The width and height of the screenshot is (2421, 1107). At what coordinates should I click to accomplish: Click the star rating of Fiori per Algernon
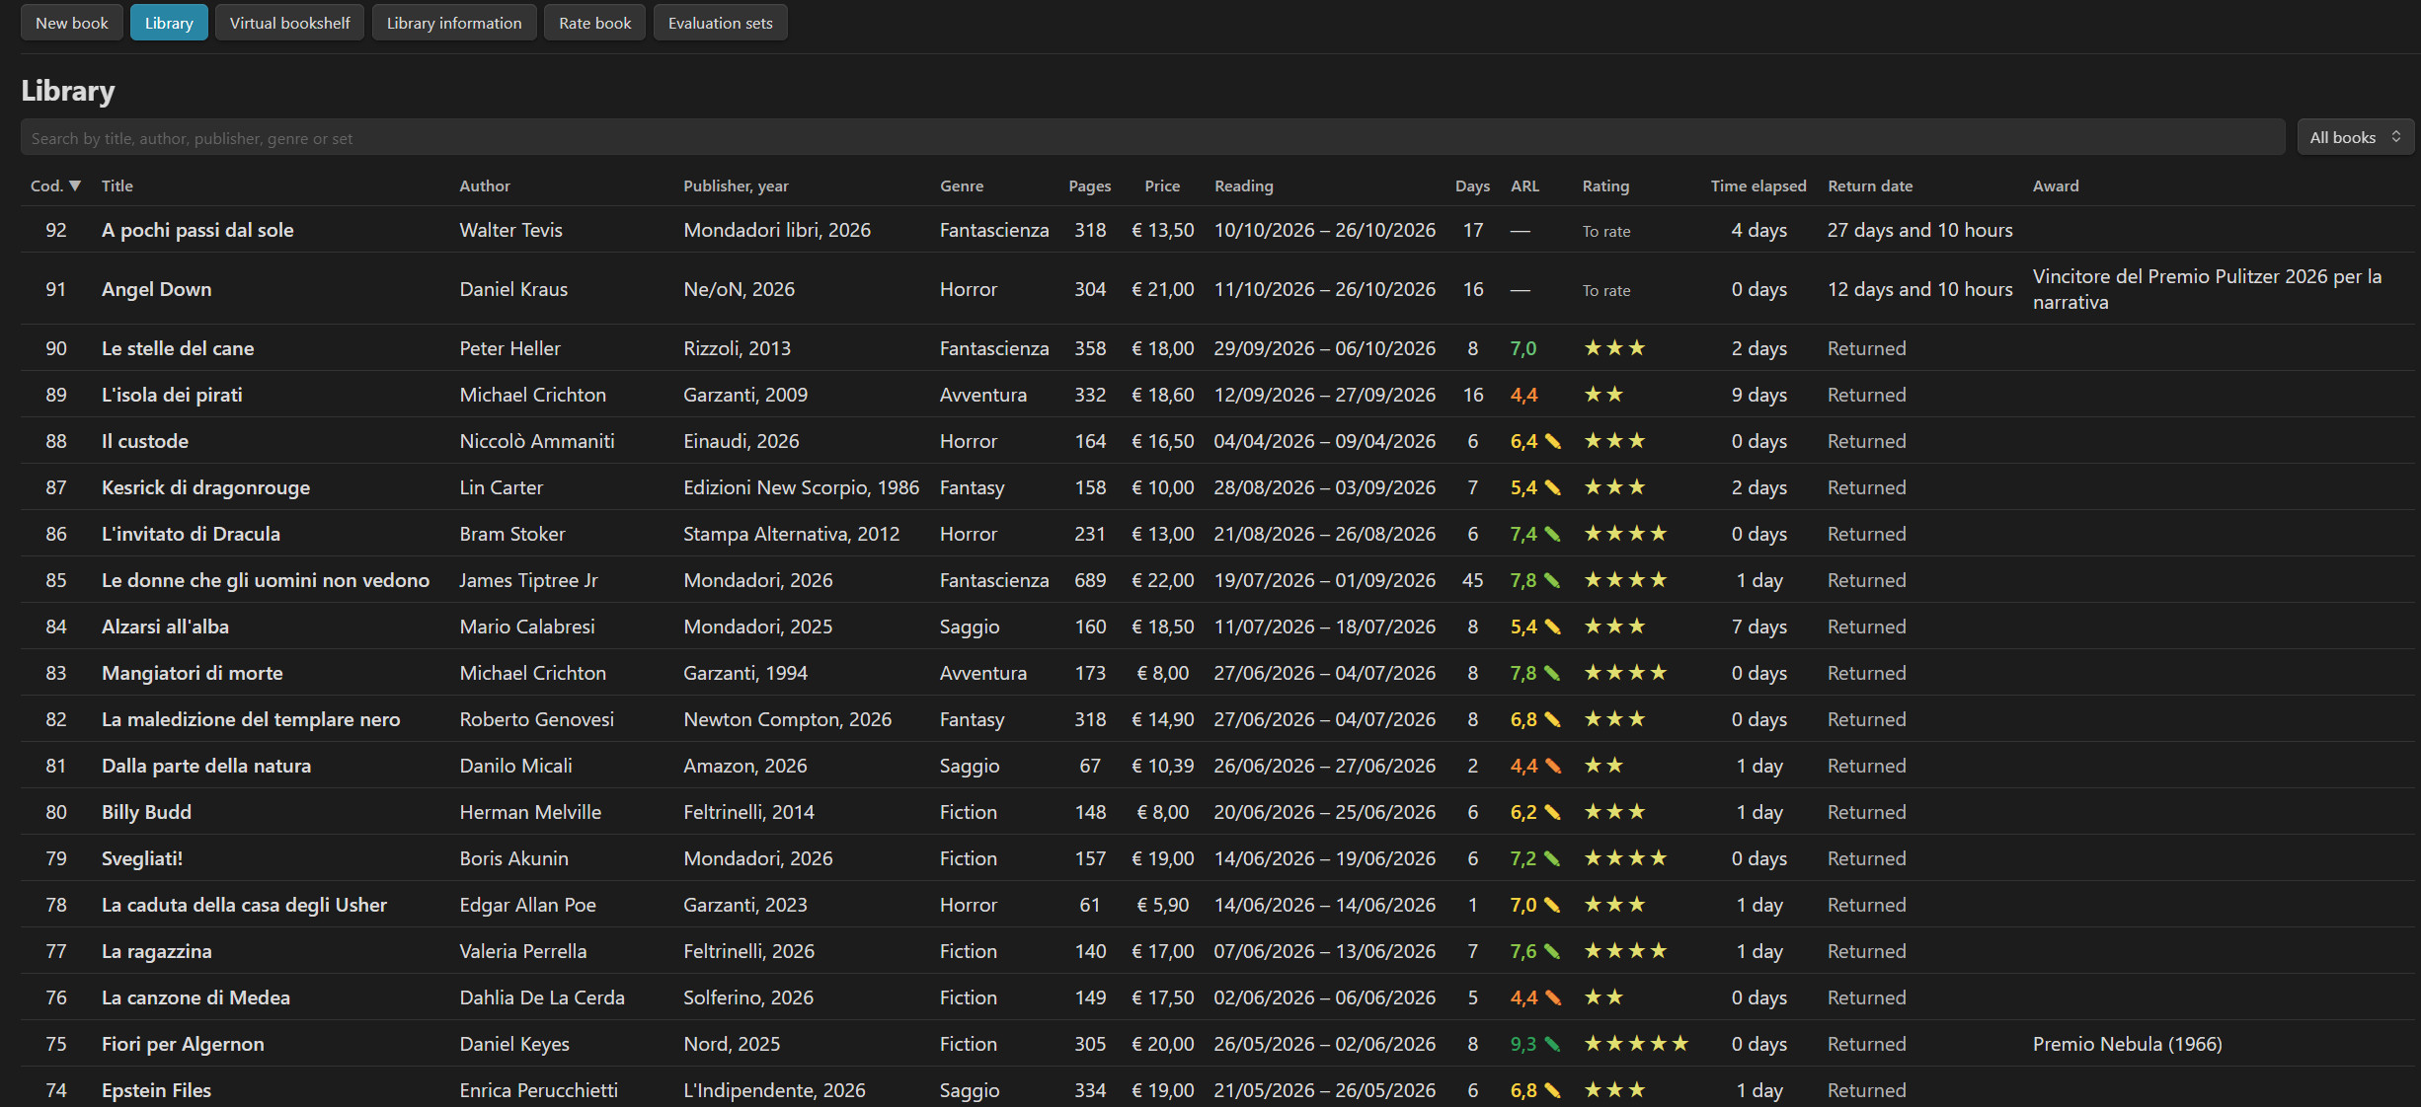1636,1044
